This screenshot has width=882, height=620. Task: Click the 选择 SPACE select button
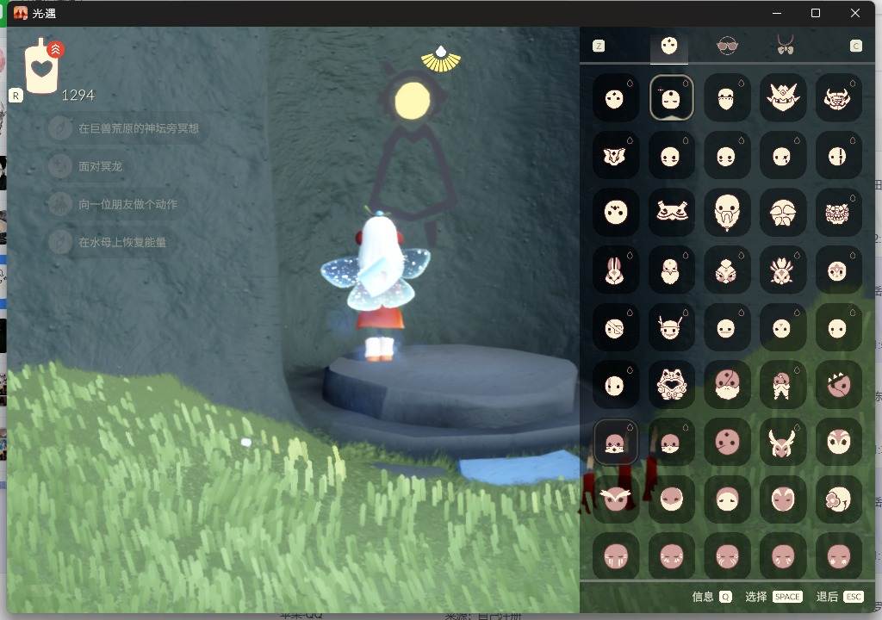click(x=773, y=597)
